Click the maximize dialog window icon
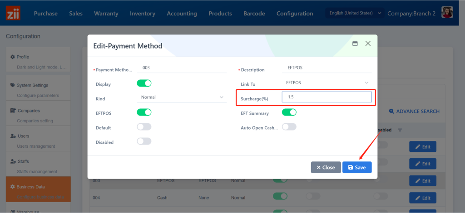This screenshot has height=213, width=465. pyautogui.click(x=355, y=44)
